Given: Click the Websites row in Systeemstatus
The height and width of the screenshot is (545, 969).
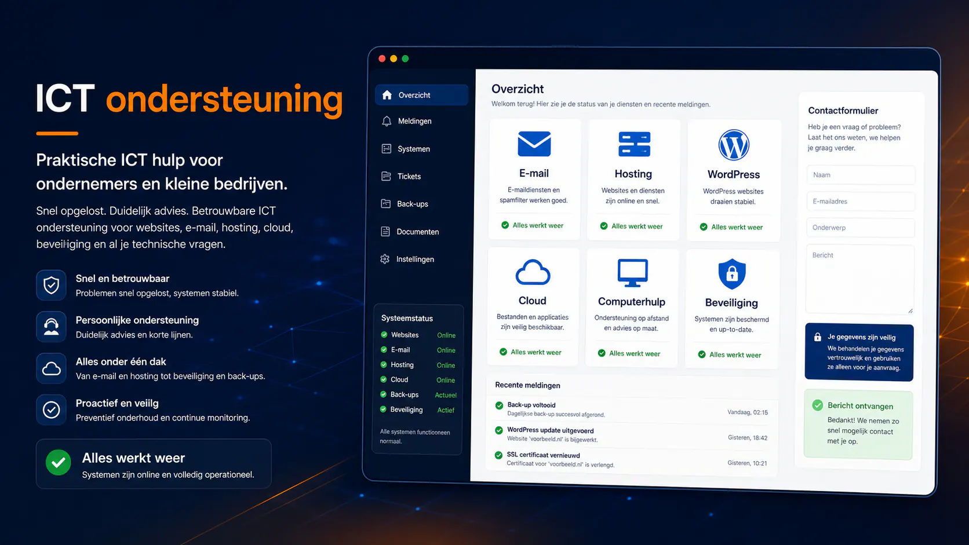Looking at the screenshot, I should click(418, 335).
